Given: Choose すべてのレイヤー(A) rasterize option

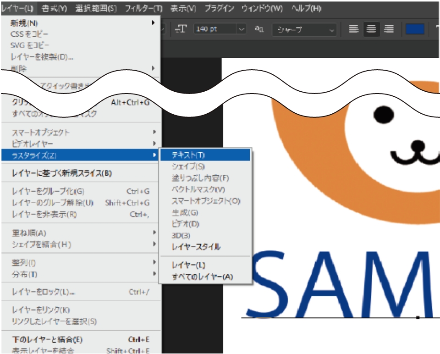Looking at the screenshot, I should (x=202, y=277).
